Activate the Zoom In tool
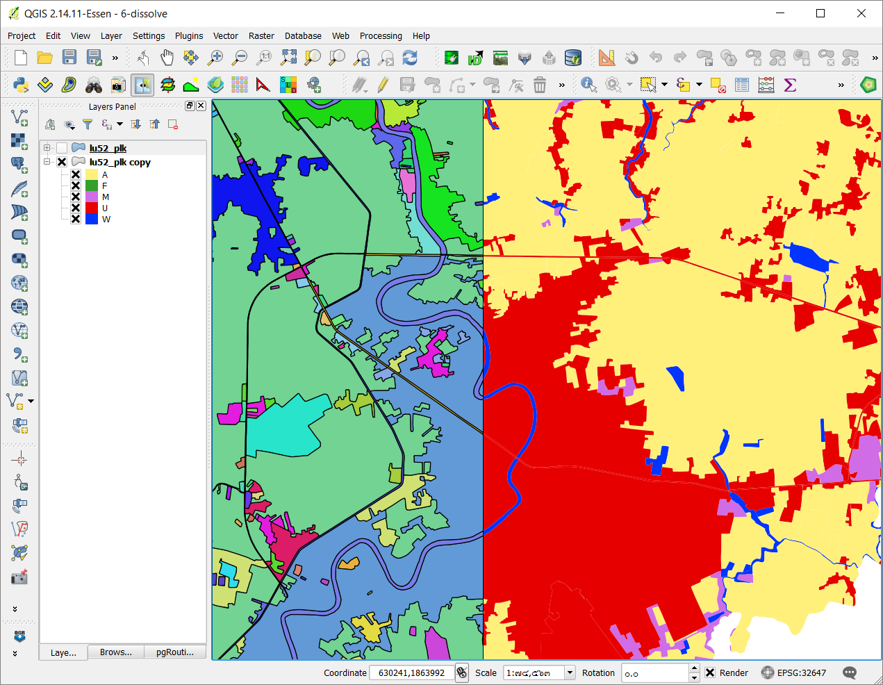This screenshot has height=685, width=883. tap(215, 58)
